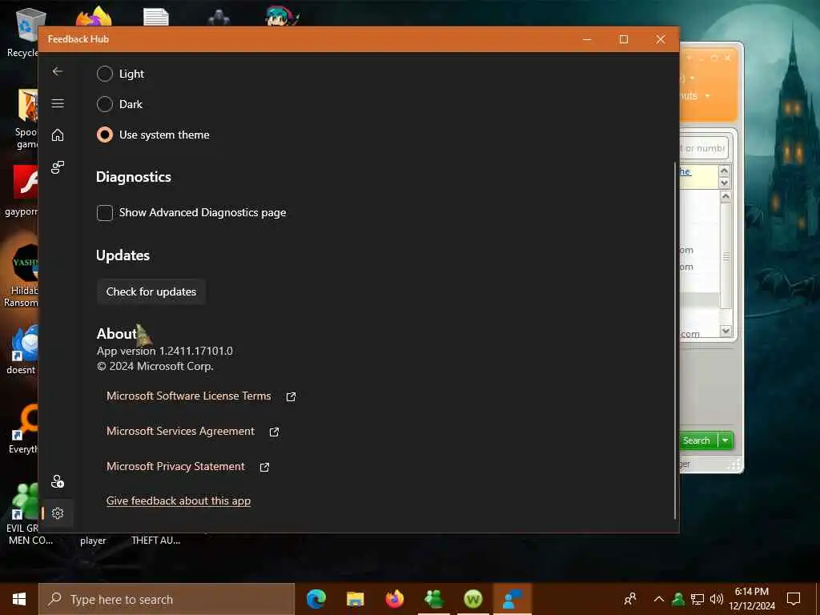The image size is (820, 615).
Task: Open the Microsoft Services Agreement link
Action: [180, 431]
